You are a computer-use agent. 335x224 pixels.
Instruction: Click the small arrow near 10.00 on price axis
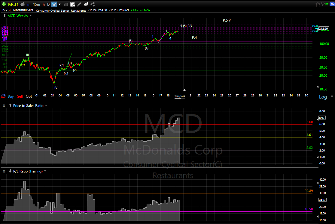point(318,87)
